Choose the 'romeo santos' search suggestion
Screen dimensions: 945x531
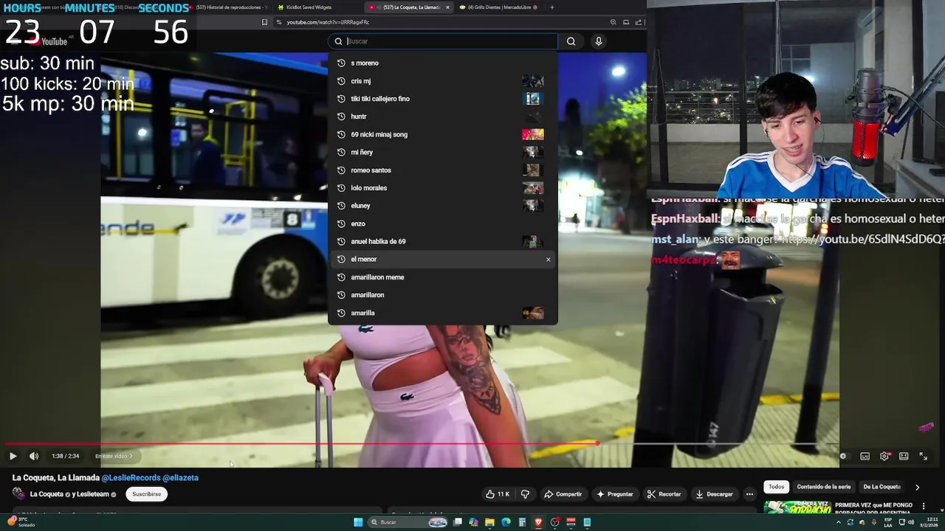(x=443, y=170)
